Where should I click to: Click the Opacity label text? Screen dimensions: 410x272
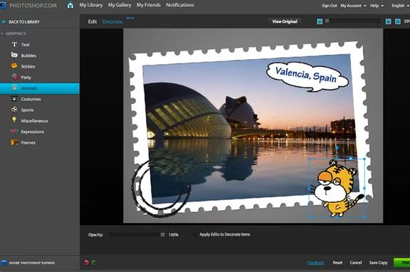[95, 234]
